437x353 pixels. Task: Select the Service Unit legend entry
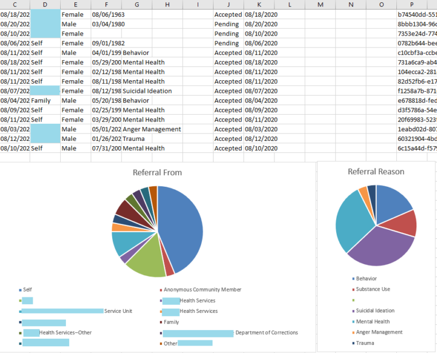coord(118,311)
